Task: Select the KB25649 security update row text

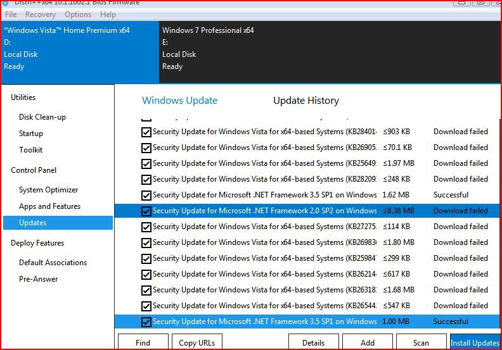Action: coord(265,163)
